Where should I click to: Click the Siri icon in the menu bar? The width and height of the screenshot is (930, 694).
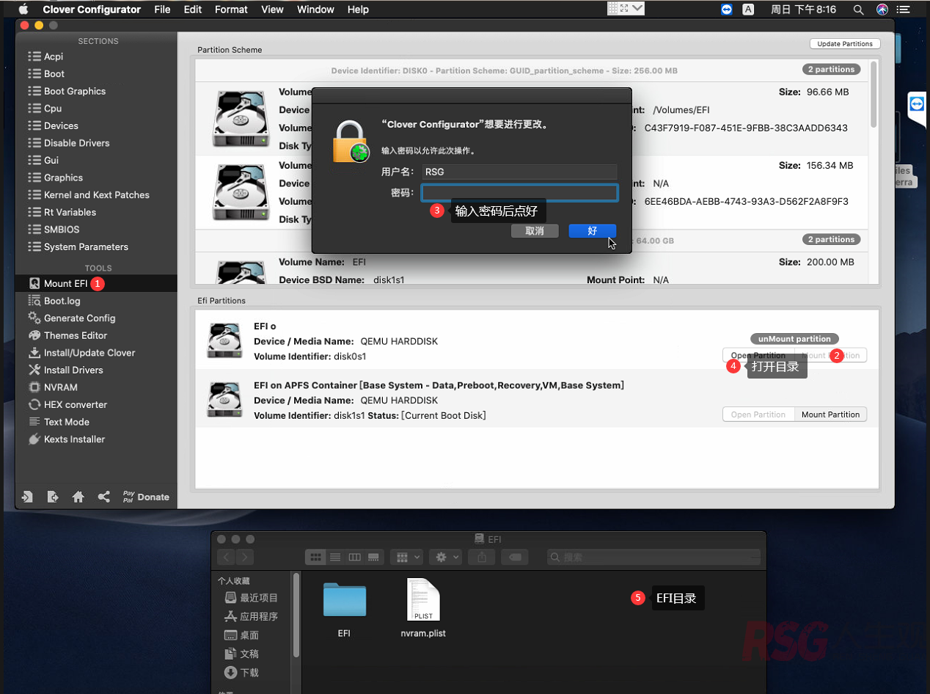point(882,10)
